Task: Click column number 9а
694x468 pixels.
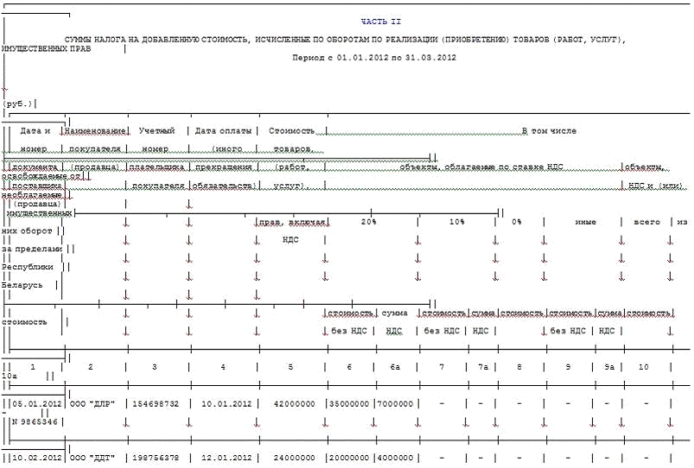Action: pos(609,367)
